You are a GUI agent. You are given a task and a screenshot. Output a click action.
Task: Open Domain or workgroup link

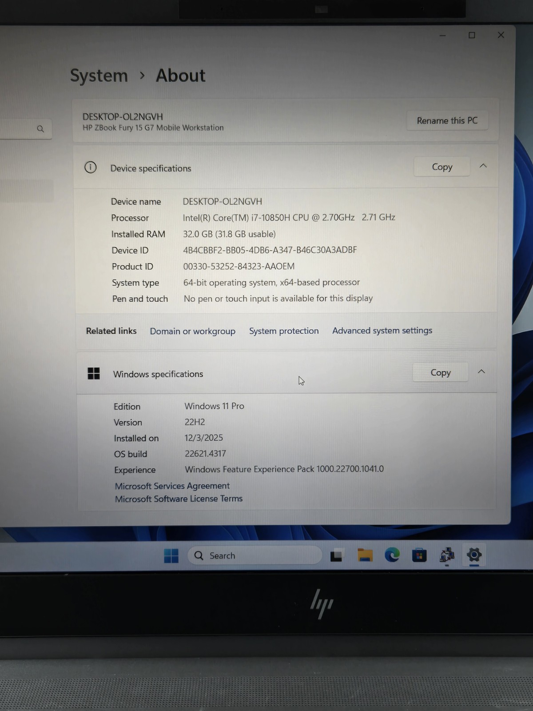tap(193, 331)
